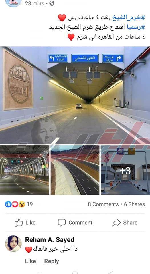Viewport: 150px width, 274px height.
Task: Open the +3 more photos thumbnail
Action: (x=125, y=170)
